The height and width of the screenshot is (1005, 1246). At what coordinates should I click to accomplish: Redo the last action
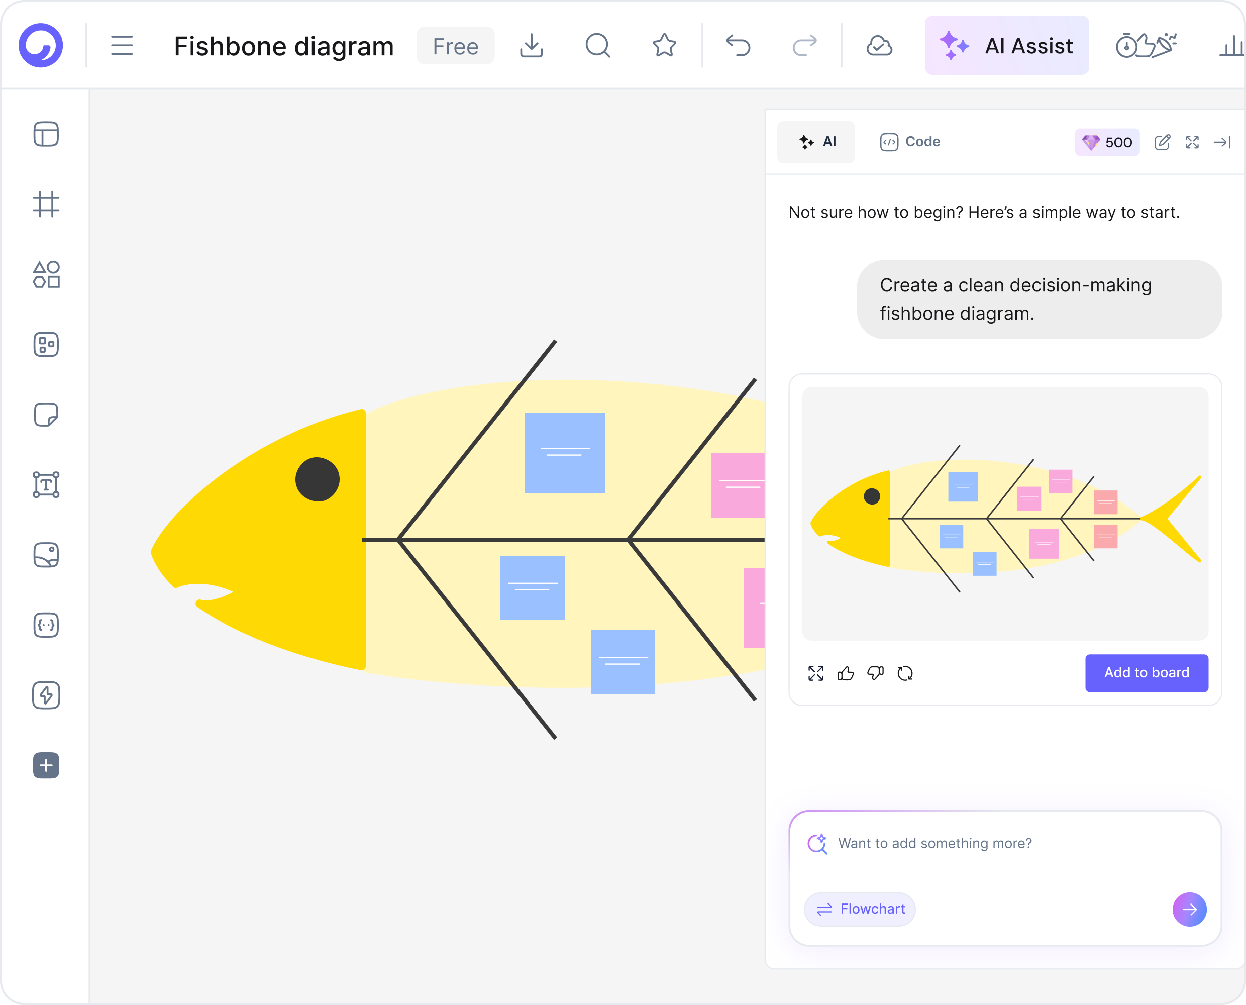(x=804, y=45)
